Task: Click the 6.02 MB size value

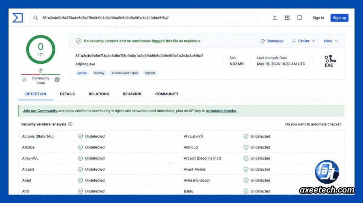Action: (x=236, y=64)
